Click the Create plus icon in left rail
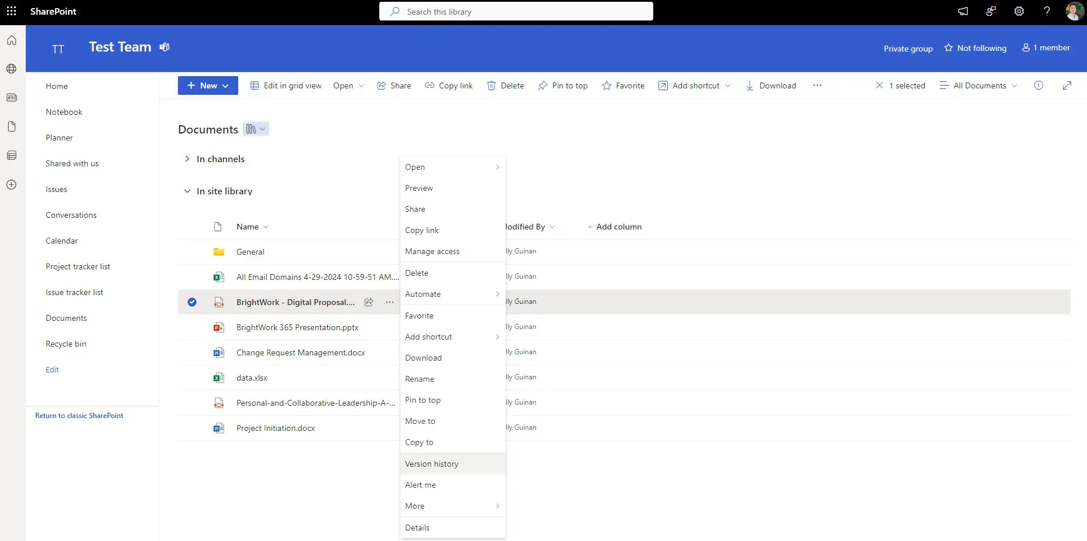The width and height of the screenshot is (1087, 541). (11, 184)
